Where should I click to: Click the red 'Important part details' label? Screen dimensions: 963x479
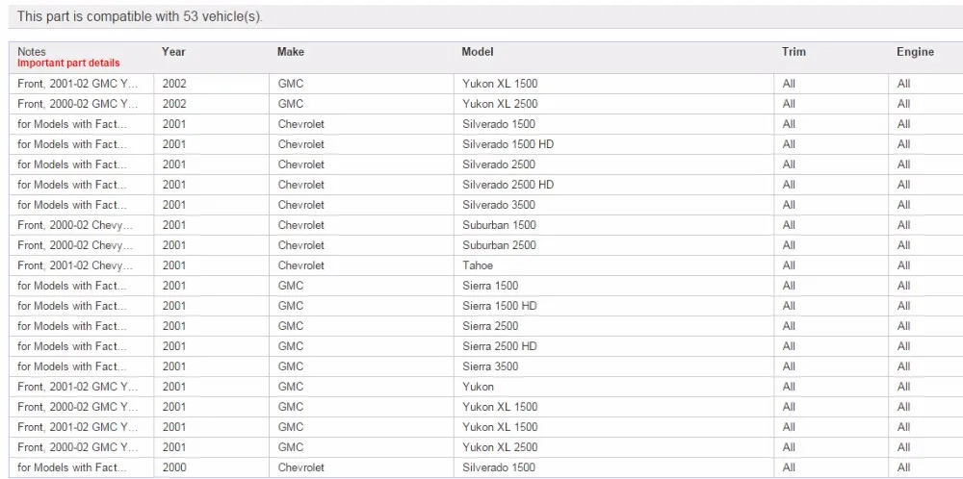click(x=68, y=63)
